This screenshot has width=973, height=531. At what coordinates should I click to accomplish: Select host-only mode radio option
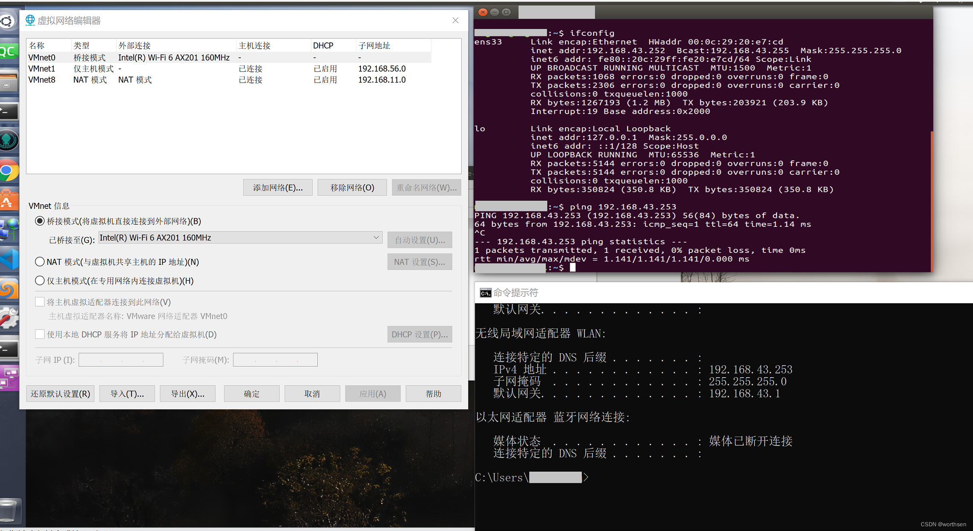tap(40, 281)
